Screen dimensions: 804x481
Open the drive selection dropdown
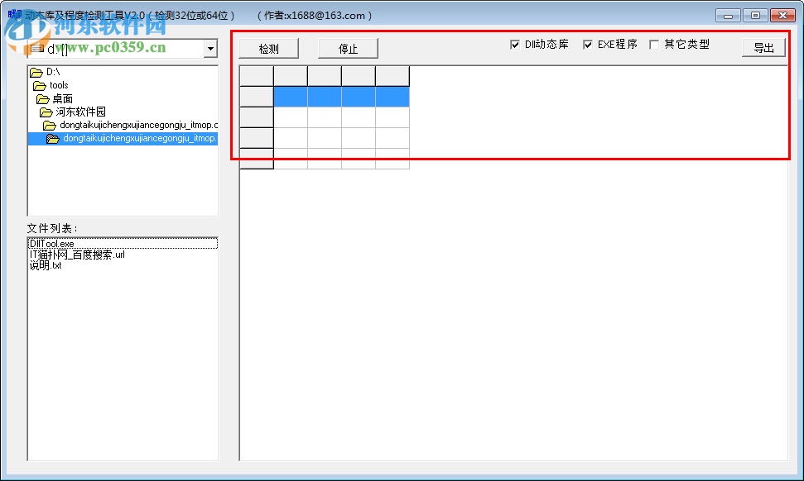click(x=210, y=49)
